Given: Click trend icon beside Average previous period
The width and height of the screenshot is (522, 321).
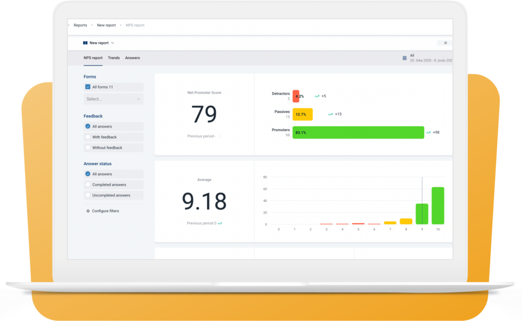Looking at the screenshot, I should (x=220, y=223).
